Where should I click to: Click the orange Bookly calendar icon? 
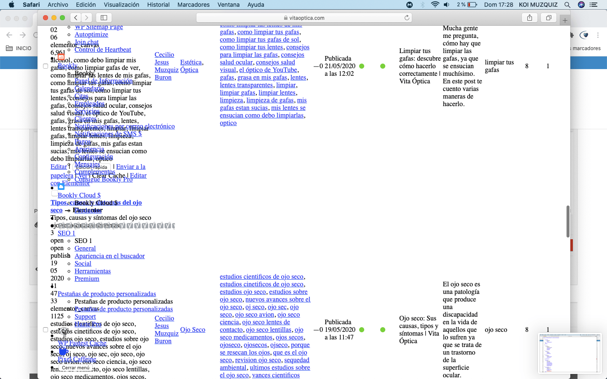click(61, 57)
